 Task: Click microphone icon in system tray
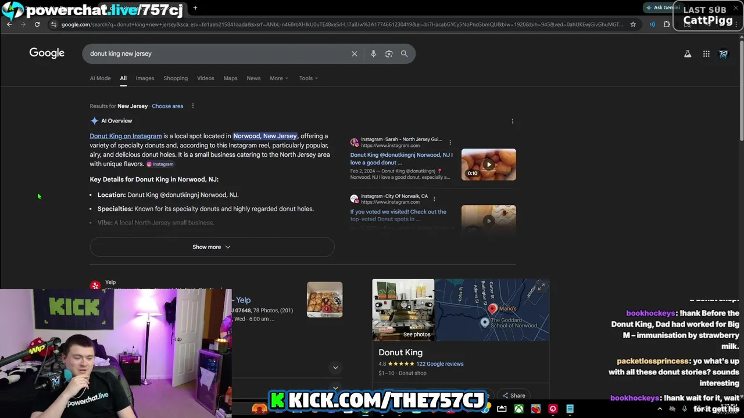(x=684, y=409)
